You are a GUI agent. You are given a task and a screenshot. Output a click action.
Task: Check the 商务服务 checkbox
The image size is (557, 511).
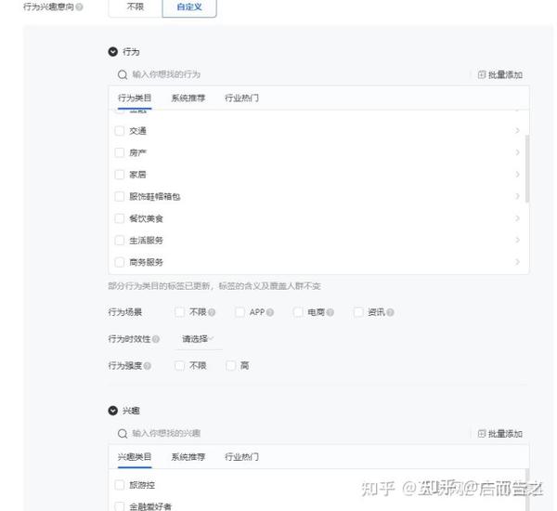120,262
